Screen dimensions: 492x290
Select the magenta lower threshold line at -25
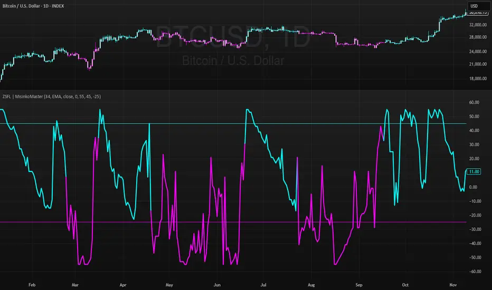[x=233, y=223]
